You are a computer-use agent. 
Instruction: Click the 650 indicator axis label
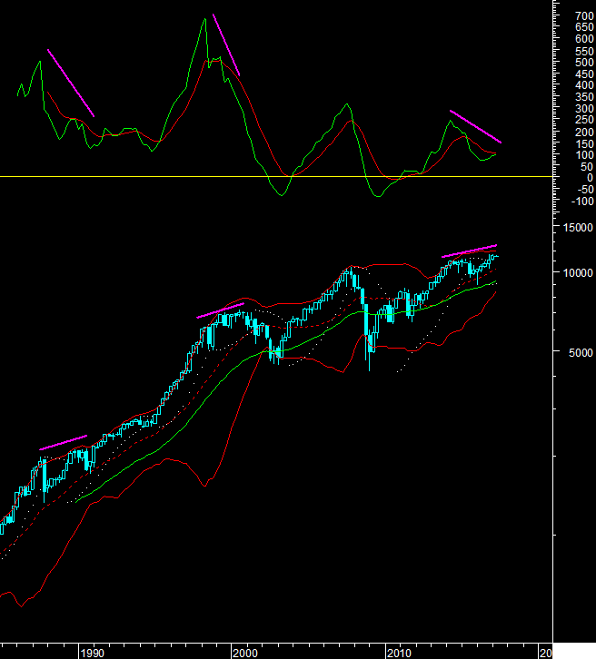[x=584, y=27]
